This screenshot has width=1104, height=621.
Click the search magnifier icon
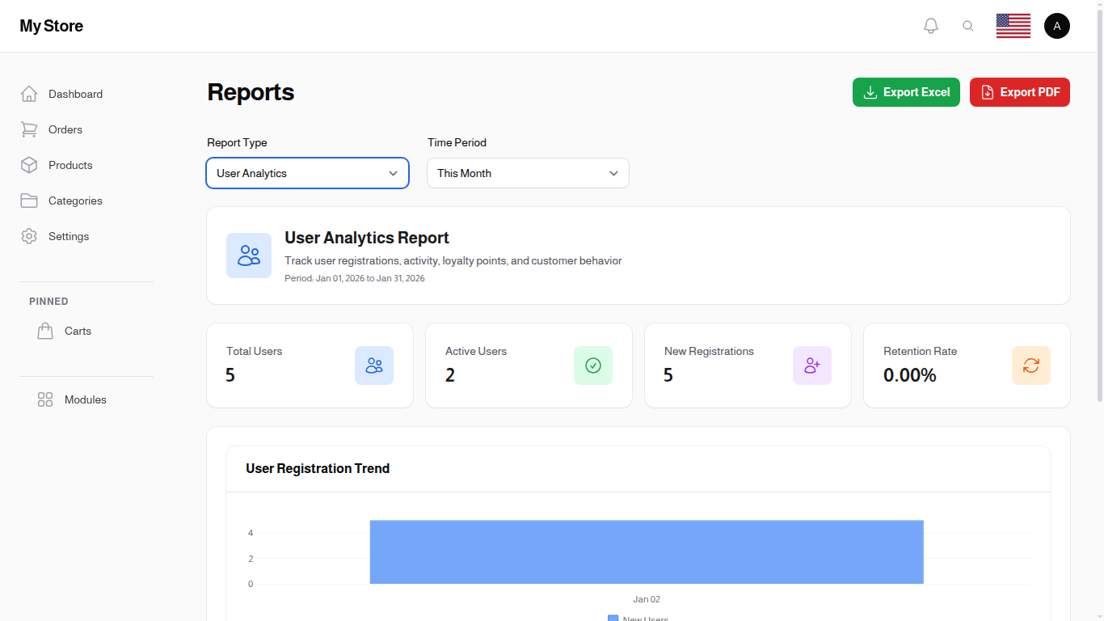tap(968, 25)
